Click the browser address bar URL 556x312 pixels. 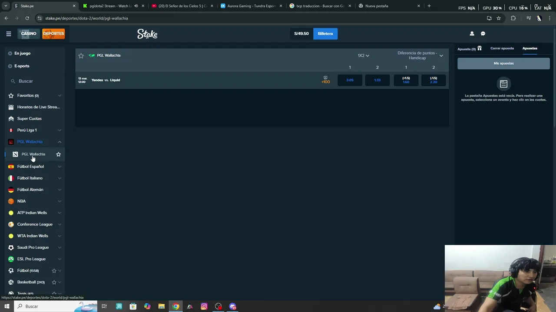coord(86,18)
